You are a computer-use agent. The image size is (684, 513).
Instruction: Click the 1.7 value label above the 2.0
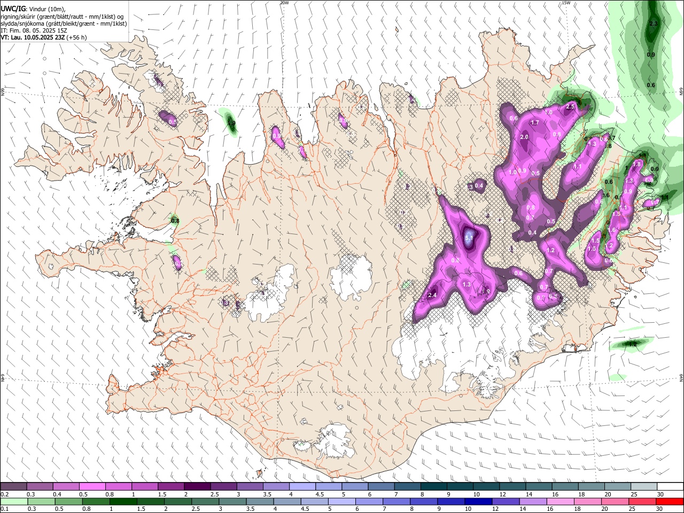[x=535, y=123]
